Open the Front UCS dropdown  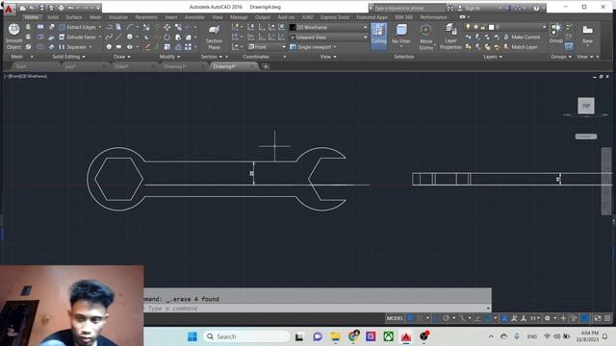pyautogui.click(x=267, y=47)
